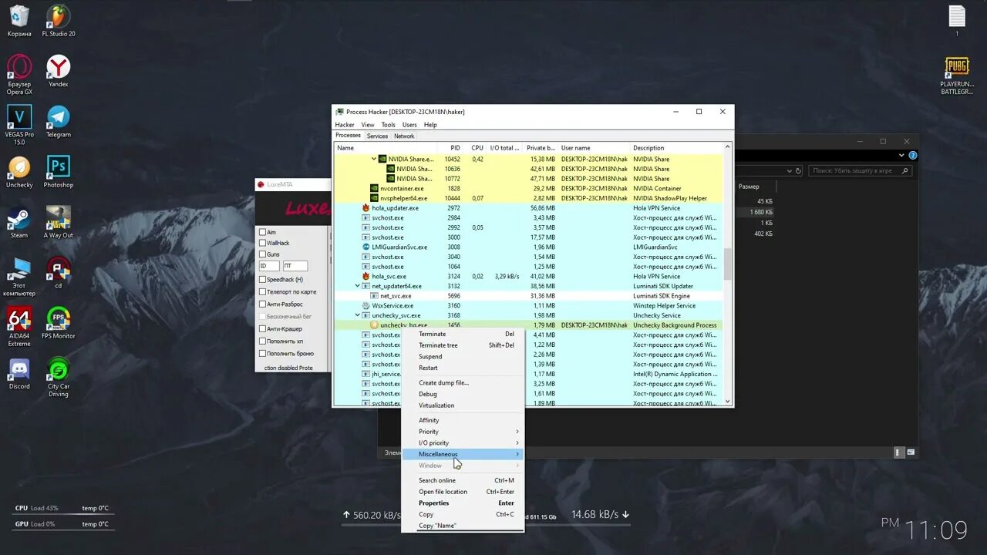The height and width of the screenshot is (555, 987).
Task: Click the hola_updater.exe flame icon
Action: [x=366, y=207]
